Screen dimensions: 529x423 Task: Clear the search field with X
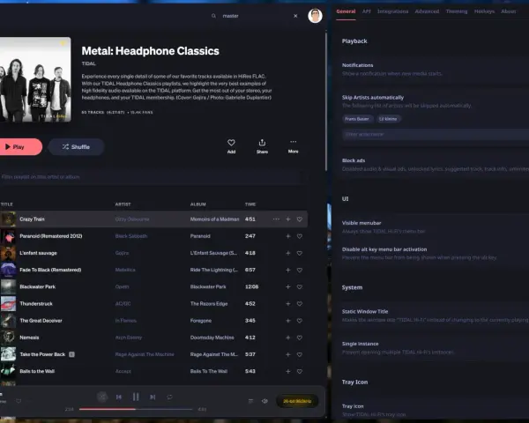click(x=295, y=16)
